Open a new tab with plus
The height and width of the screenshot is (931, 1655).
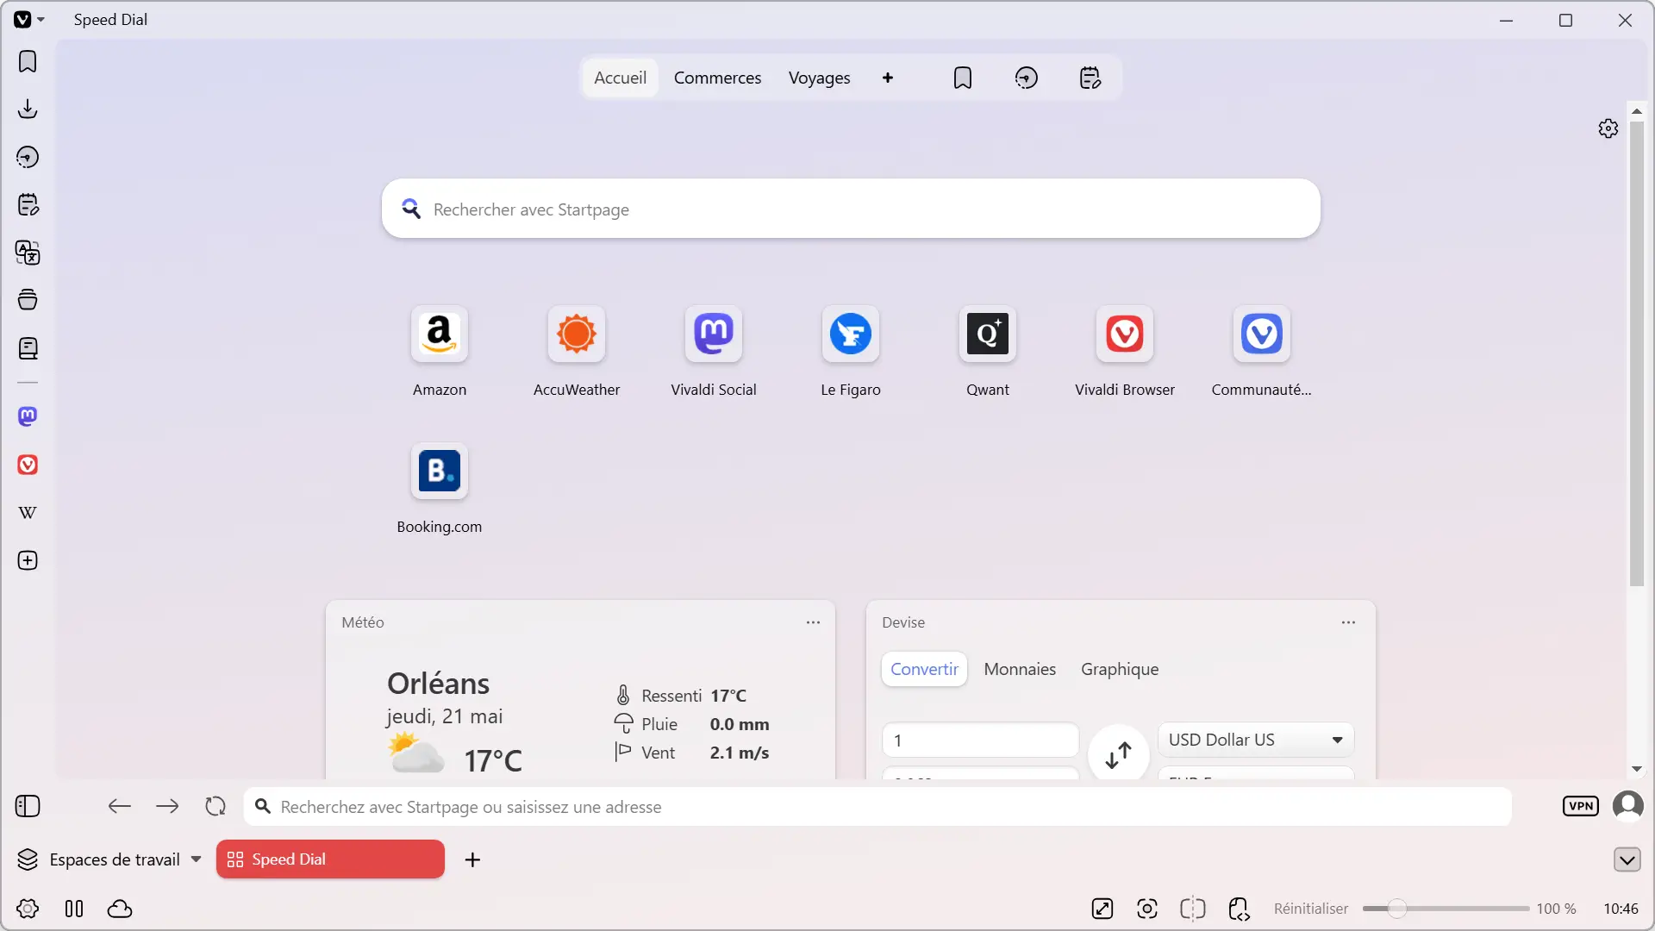click(x=472, y=859)
